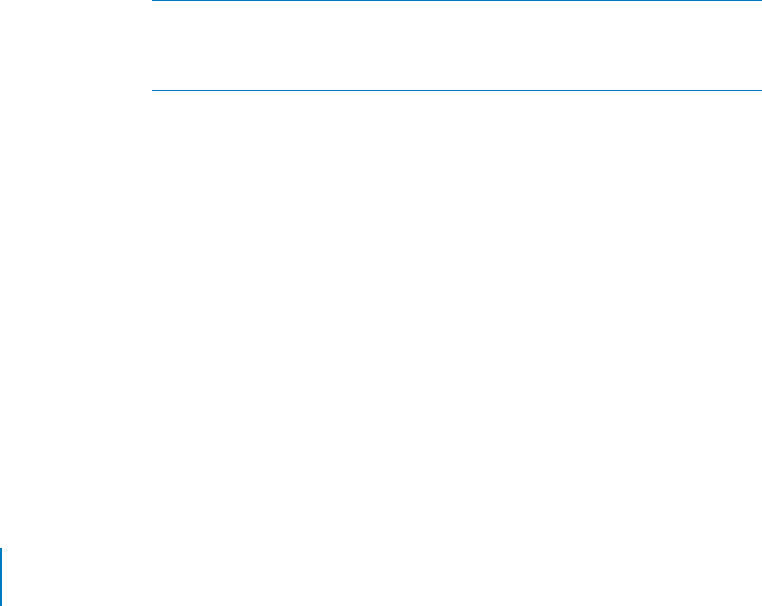762x606 pixels.
Task: Select the short blue vertical marker strip
Action: point(1,577)
